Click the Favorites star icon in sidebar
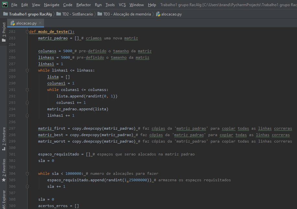The image size is (297, 209). (4, 180)
